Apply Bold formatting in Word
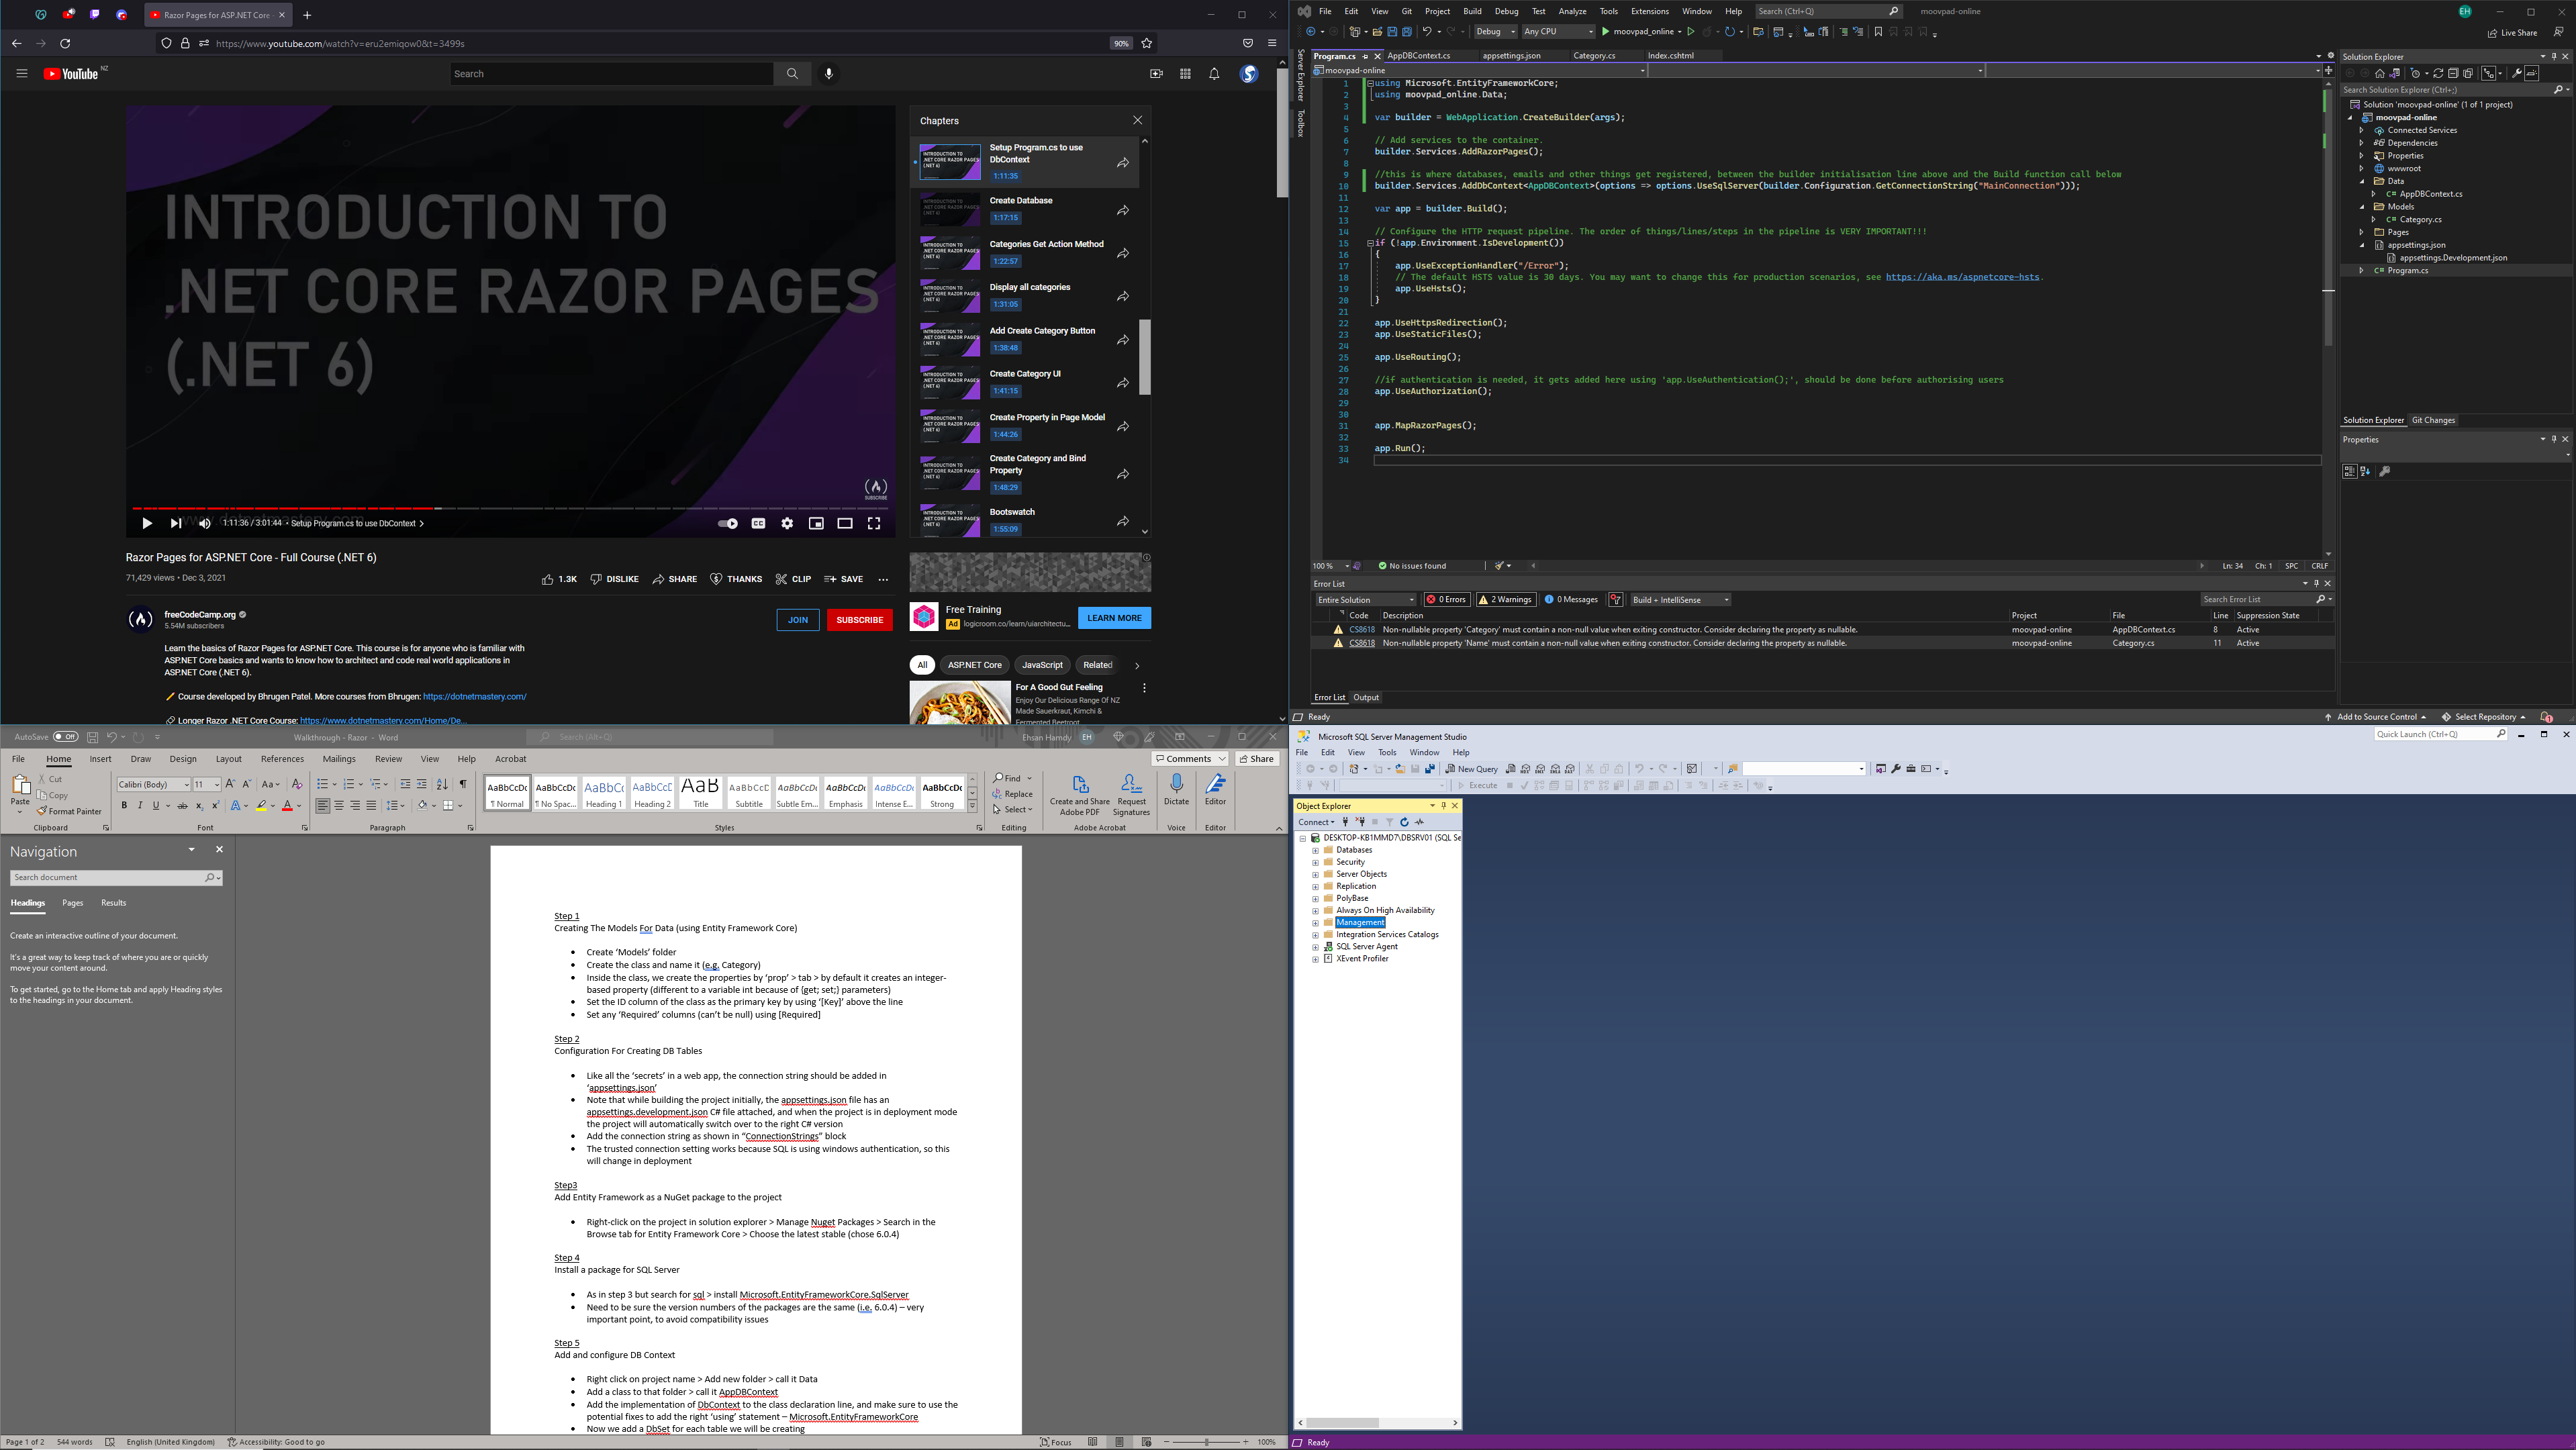 (x=124, y=806)
